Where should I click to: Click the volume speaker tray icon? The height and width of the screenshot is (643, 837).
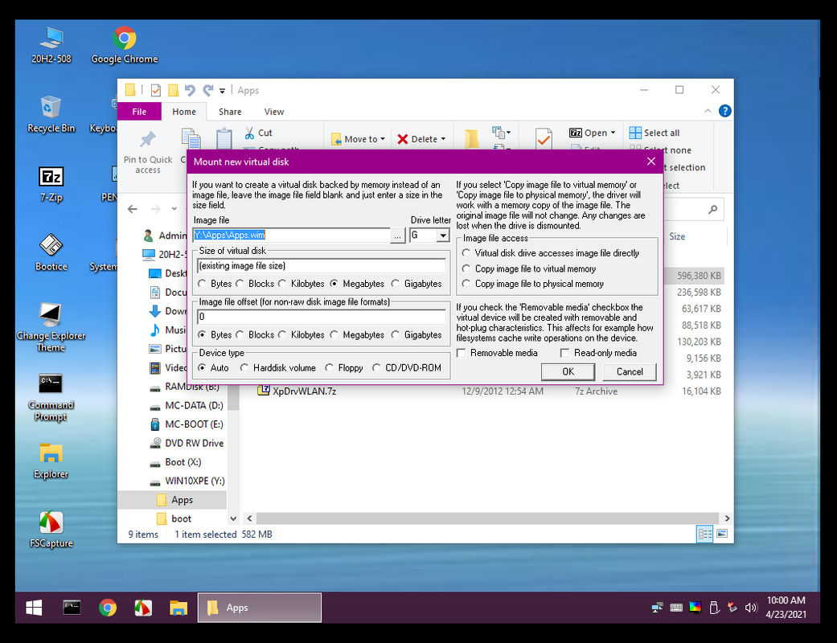751,608
